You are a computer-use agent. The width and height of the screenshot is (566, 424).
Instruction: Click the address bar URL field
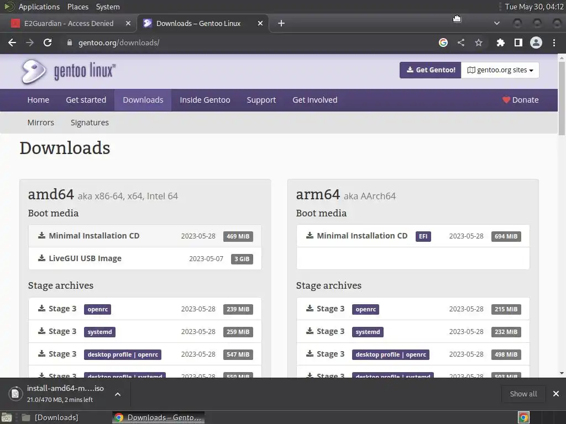coord(249,43)
